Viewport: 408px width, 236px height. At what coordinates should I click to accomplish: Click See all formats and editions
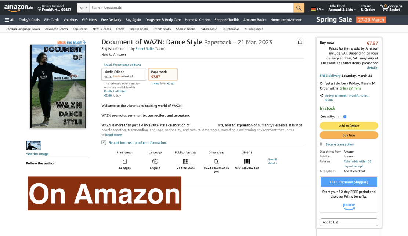tap(122, 65)
